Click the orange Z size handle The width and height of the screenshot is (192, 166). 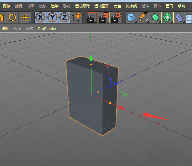pyautogui.click(x=98, y=92)
